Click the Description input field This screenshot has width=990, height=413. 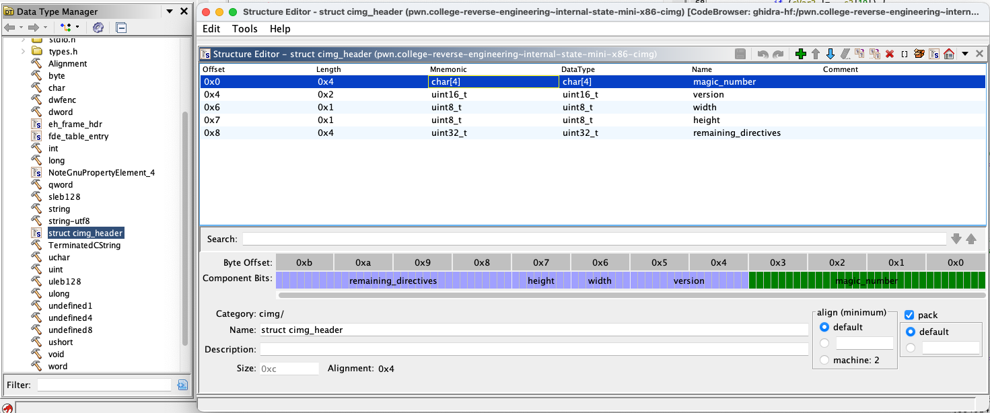point(534,349)
